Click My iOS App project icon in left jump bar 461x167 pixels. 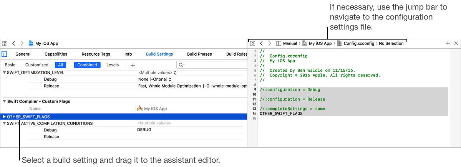click(x=31, y=43)
